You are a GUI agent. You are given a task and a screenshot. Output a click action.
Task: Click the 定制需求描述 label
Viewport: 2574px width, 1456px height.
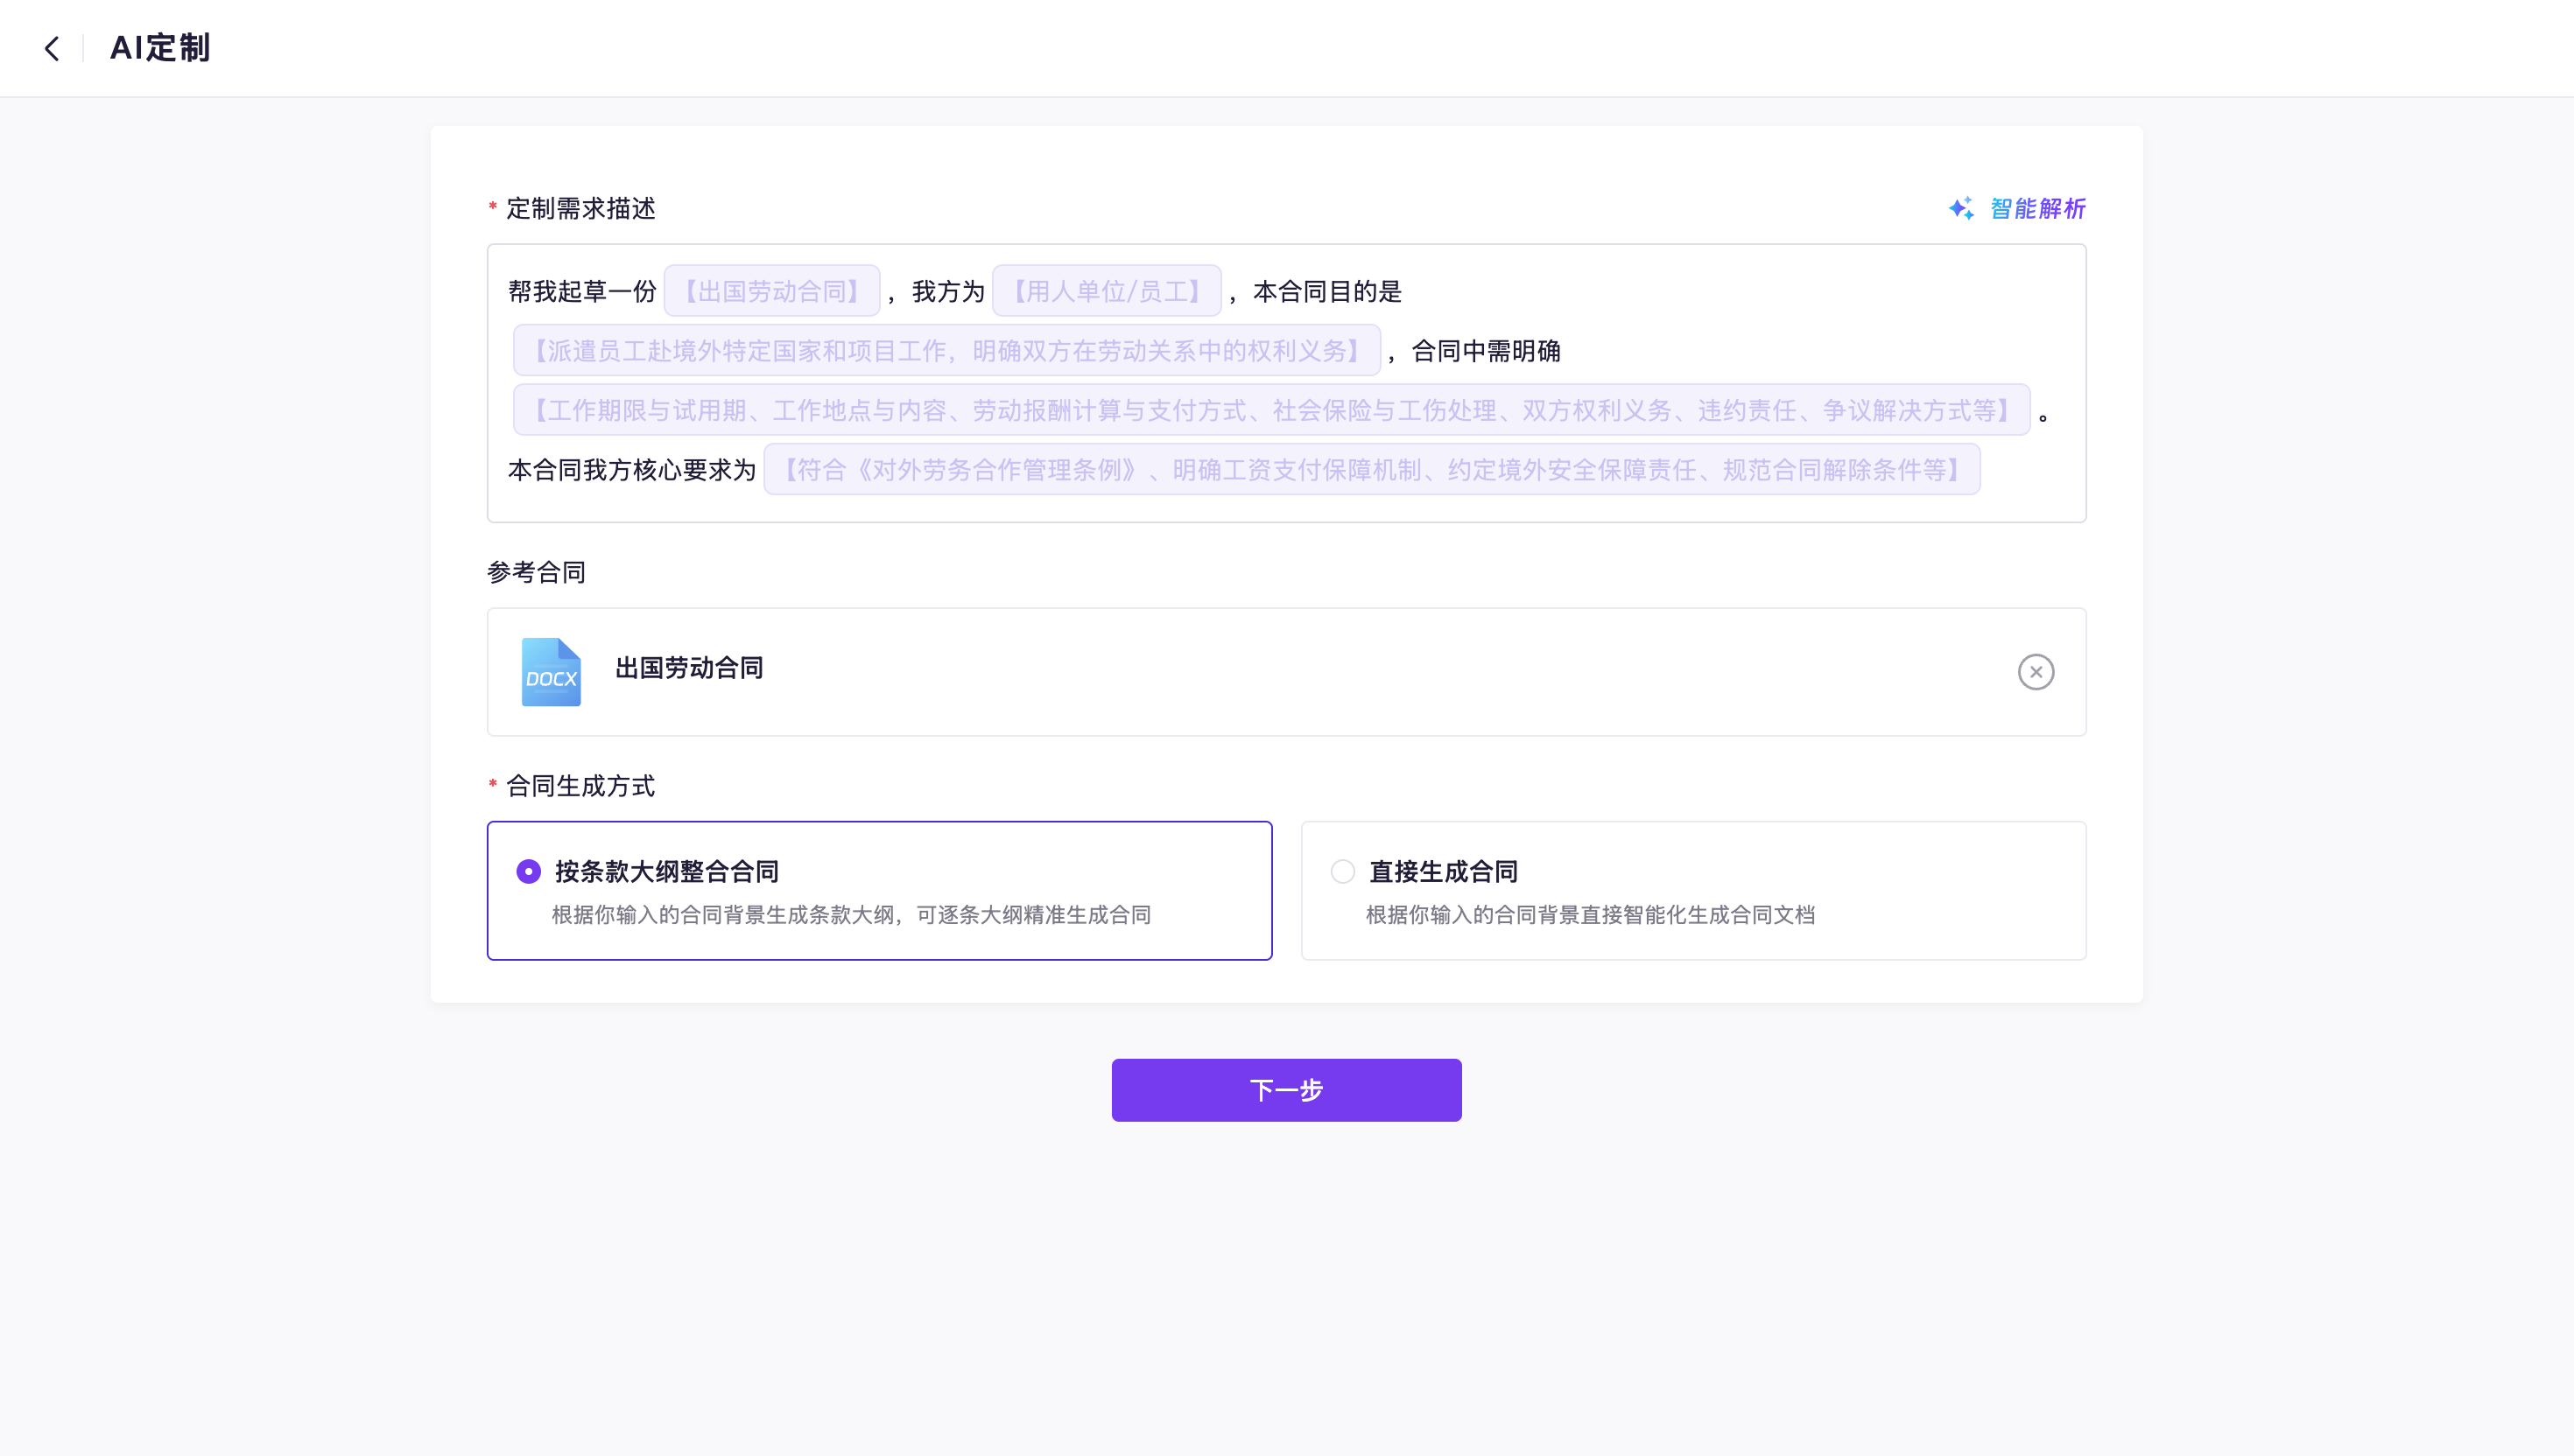point(580,208)
